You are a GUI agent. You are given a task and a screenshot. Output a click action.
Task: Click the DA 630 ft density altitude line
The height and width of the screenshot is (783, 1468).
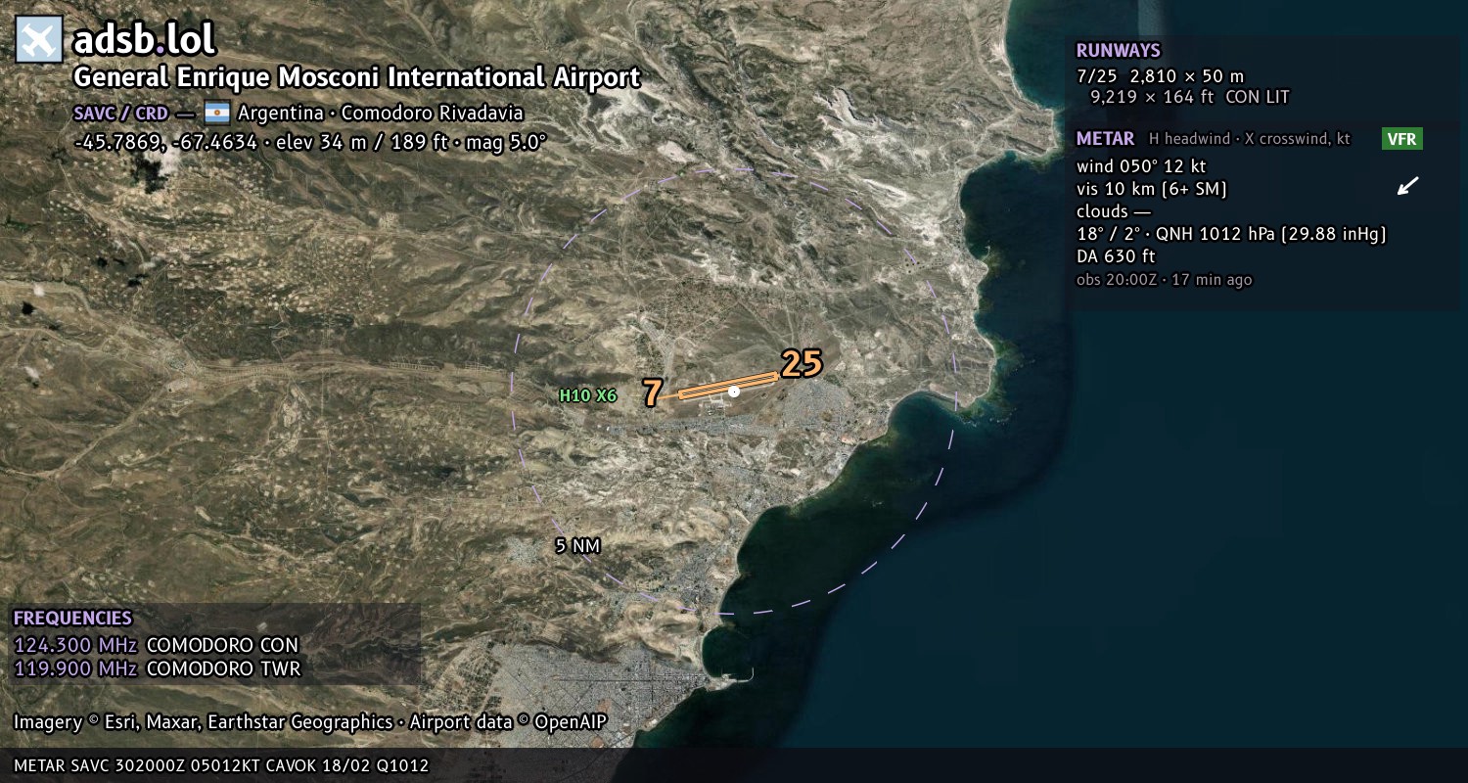click(x=1116, y=256)
